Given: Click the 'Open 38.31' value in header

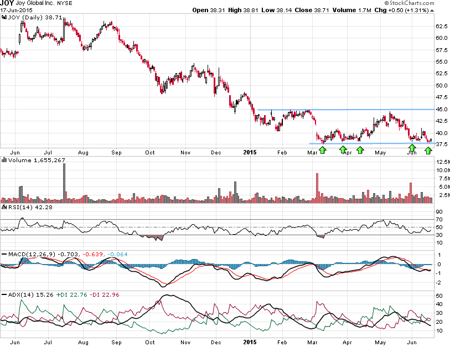Looking at the screenshot, I should pos(209,10).
